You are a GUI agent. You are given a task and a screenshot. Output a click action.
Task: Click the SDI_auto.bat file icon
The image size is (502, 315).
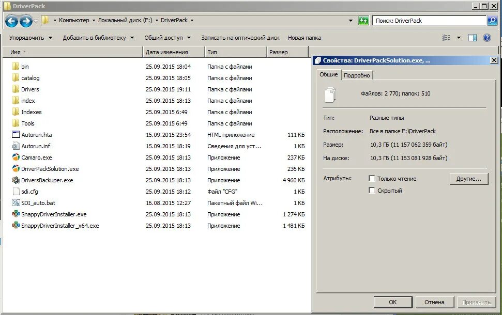pyautogui.click(x=16, y=203)
